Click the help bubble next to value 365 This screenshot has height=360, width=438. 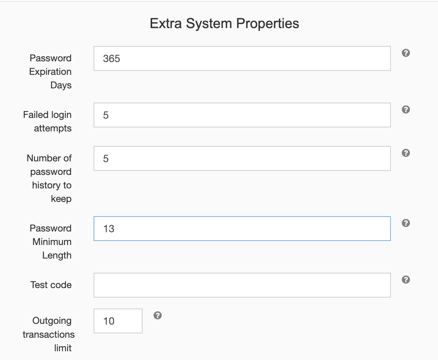coord(405,53)
